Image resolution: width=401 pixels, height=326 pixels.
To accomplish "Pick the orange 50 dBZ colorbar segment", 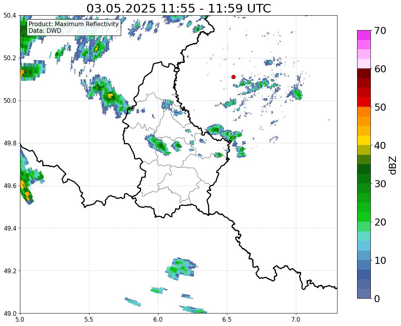I will (x=364, y=111).
